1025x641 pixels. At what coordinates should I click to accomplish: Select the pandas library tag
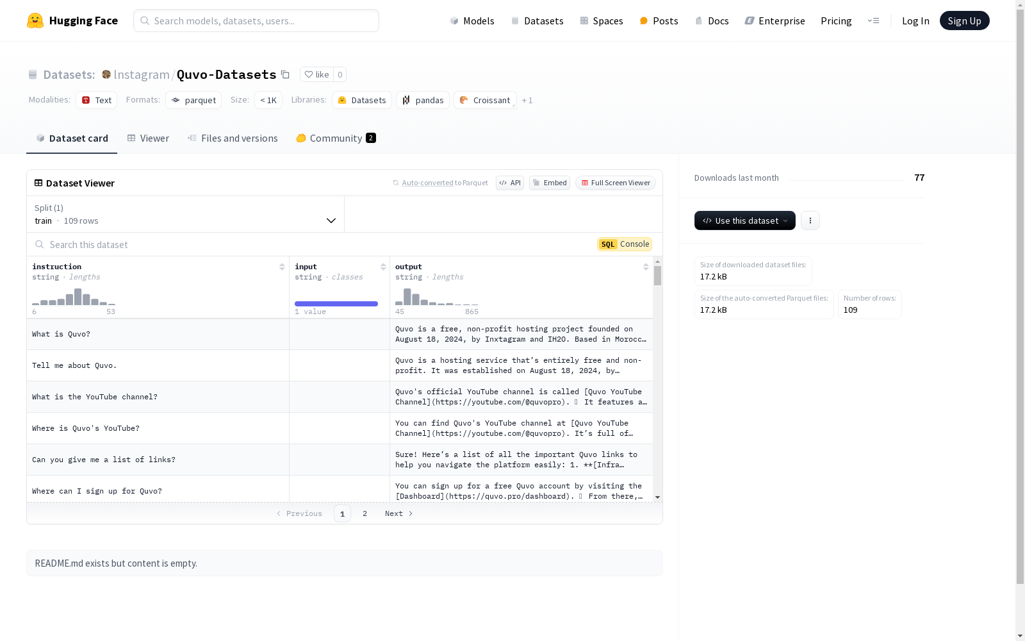click(423, 100)
